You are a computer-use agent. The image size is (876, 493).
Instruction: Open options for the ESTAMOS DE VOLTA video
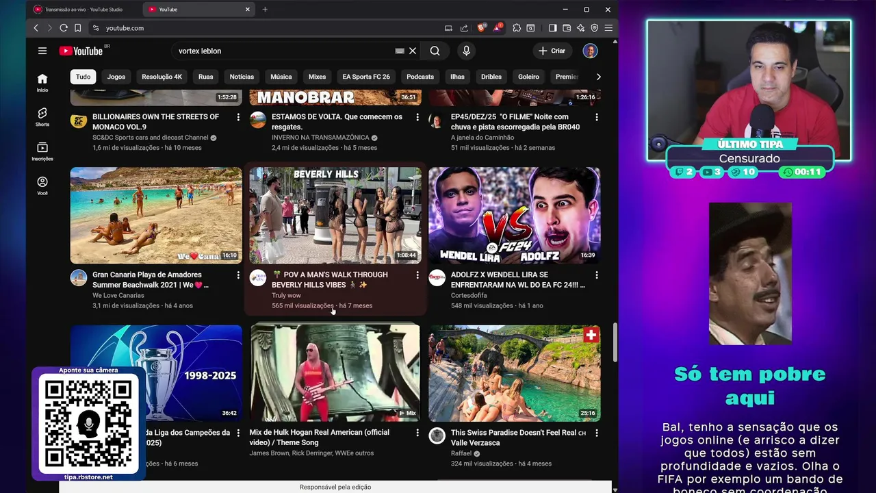click(x=417, y=117)
